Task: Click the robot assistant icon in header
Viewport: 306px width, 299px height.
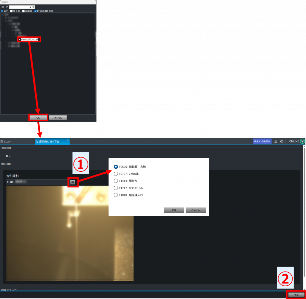Action: (281, 141)
